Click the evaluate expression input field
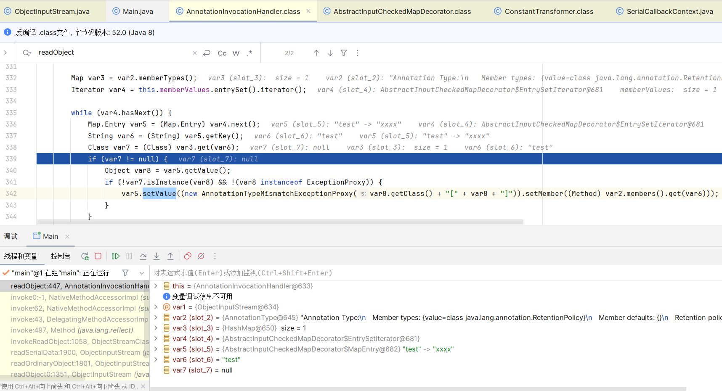This screenshot has width=722, height=391. tap(435, 273)
